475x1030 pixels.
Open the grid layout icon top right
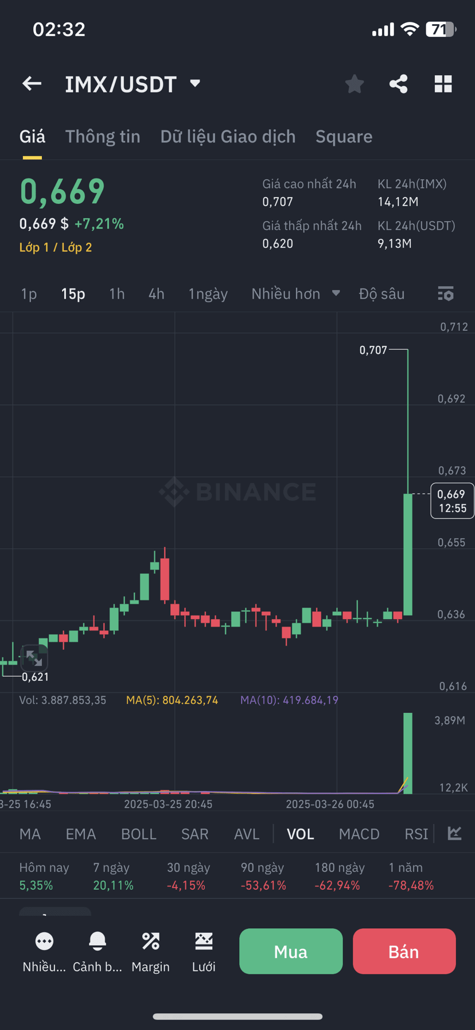coord(443,84)
